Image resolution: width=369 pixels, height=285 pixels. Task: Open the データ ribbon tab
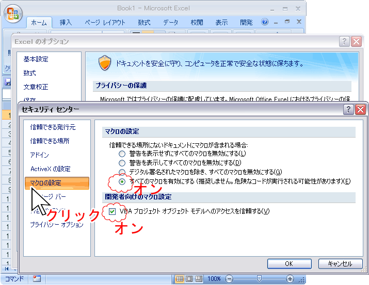coord(171,23)
